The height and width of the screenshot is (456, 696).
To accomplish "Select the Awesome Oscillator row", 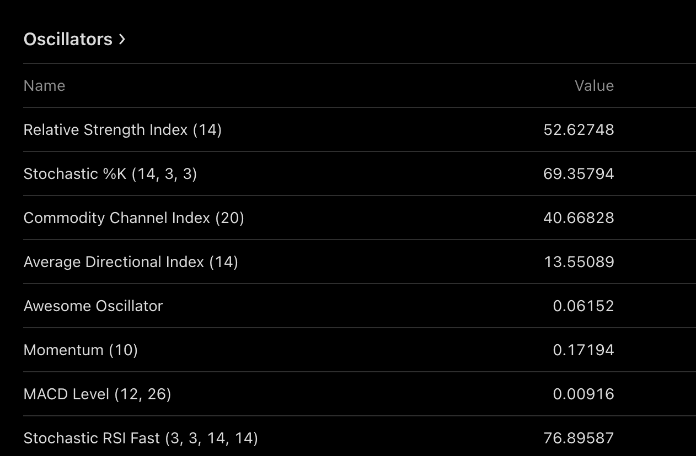I will 360,306.
